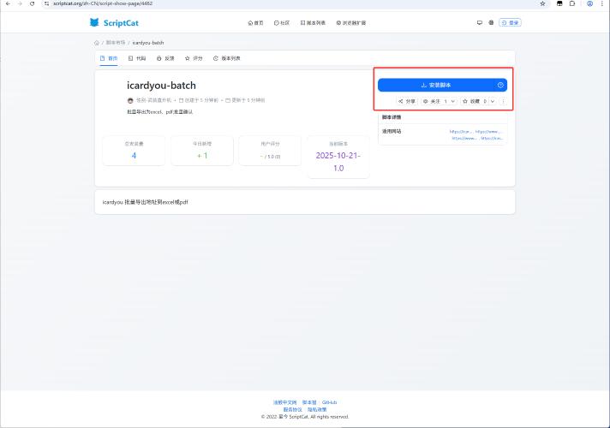
Task: Click the author avatar under script title
Action: click(x=130, y=101)
